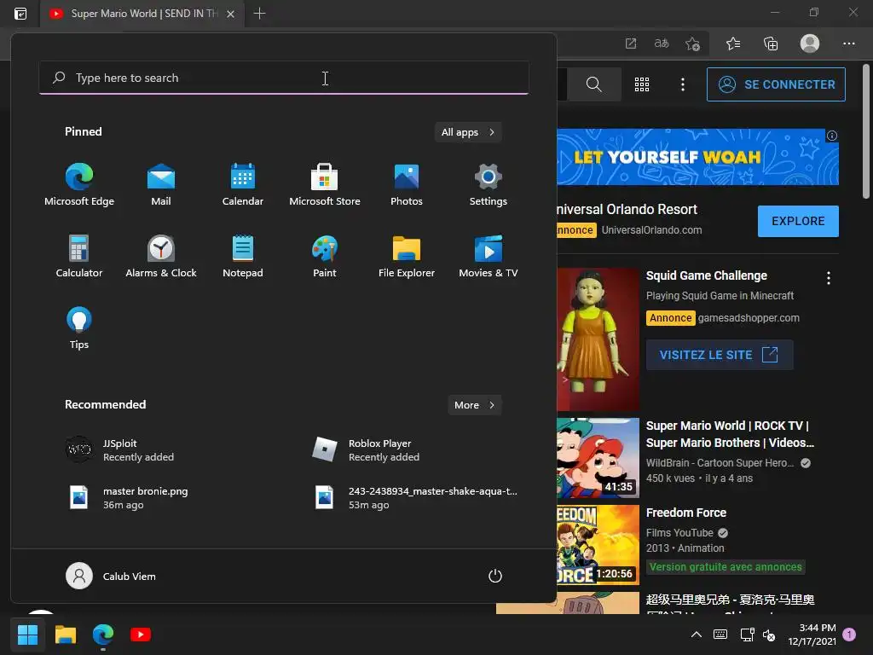The height and width of the screenshot is (655, 873).
Task: Open File Explorer from pinned apps
Action: tap(407, 256)
